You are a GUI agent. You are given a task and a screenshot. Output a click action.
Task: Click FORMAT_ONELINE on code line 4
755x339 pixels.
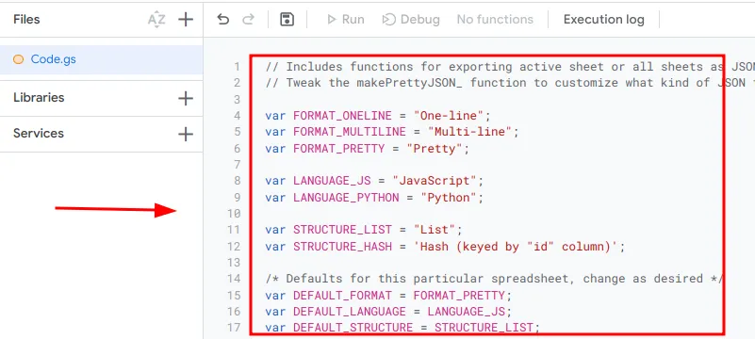343,116
